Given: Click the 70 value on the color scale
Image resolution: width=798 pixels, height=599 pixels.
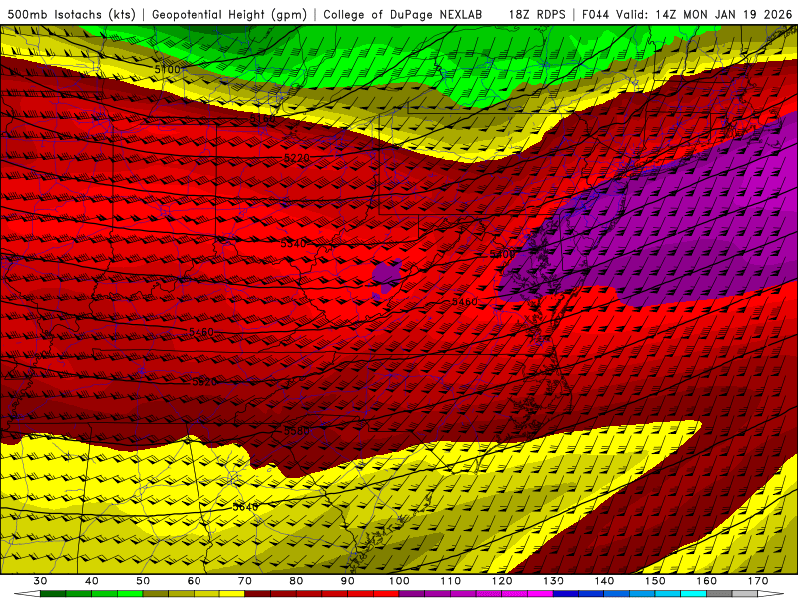Looking at the screenshot, I should point(245,581).
